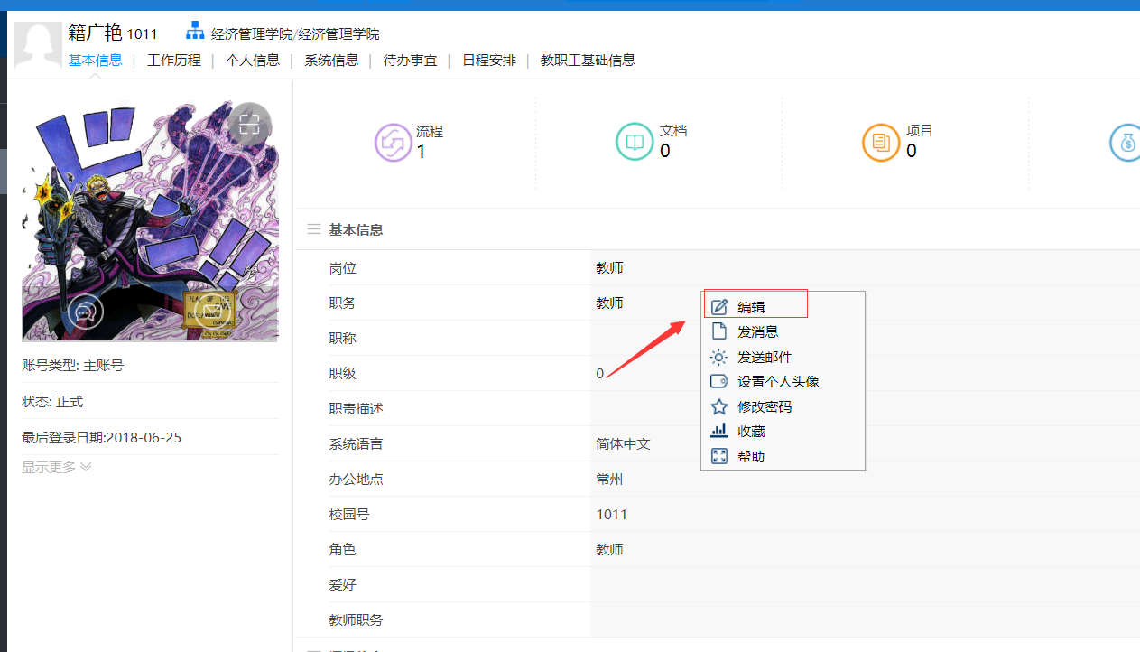
Task: Click the QR scan icon on profile photo
Action: (250, 125)
